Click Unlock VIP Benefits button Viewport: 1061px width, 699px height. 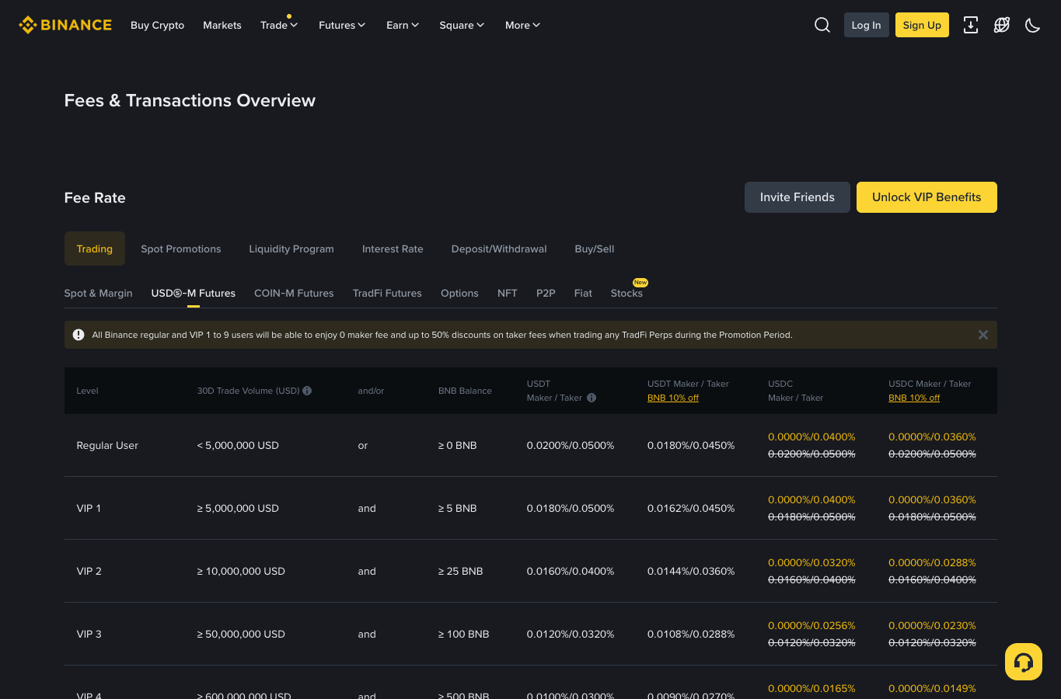point(927,197)
